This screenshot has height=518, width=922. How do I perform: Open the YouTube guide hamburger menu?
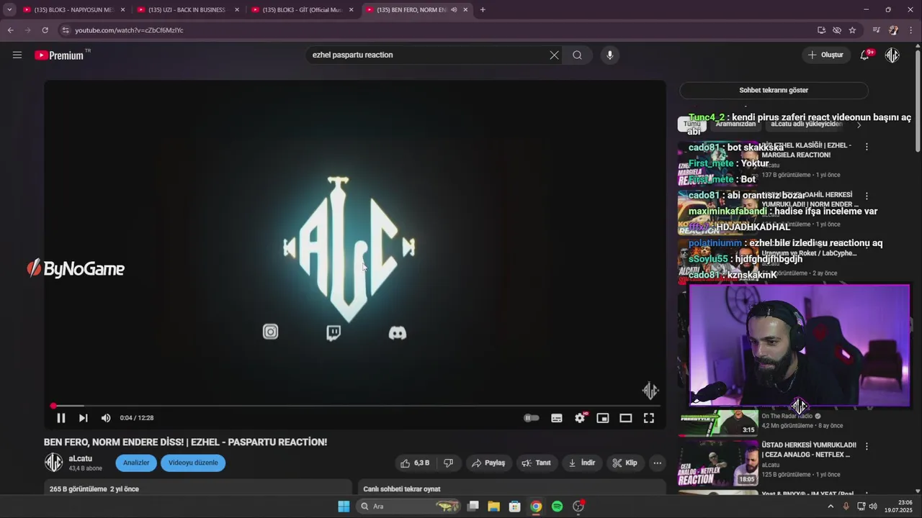pos(17,55)
